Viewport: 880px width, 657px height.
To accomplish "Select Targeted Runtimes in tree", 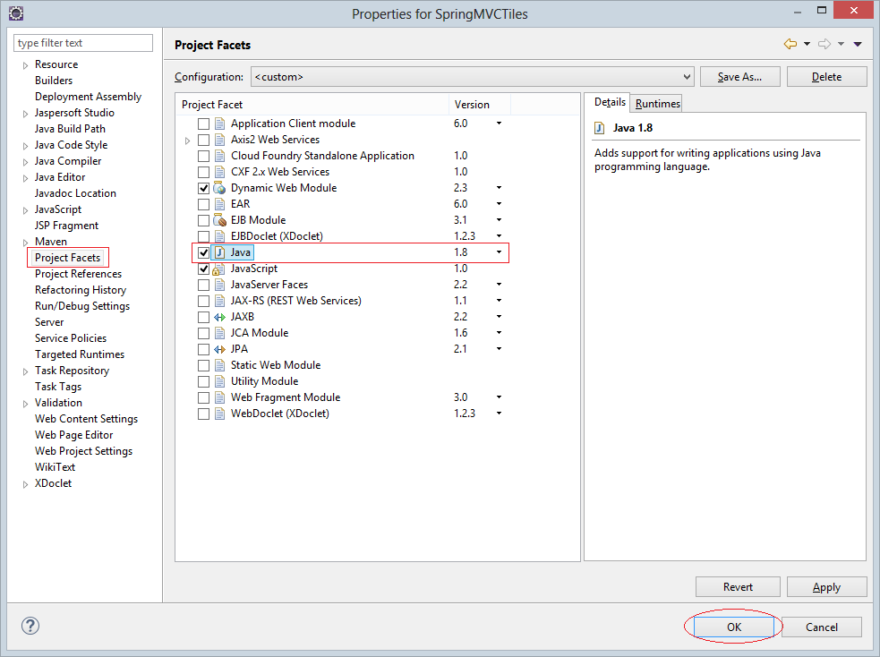I will pos(80,354).
